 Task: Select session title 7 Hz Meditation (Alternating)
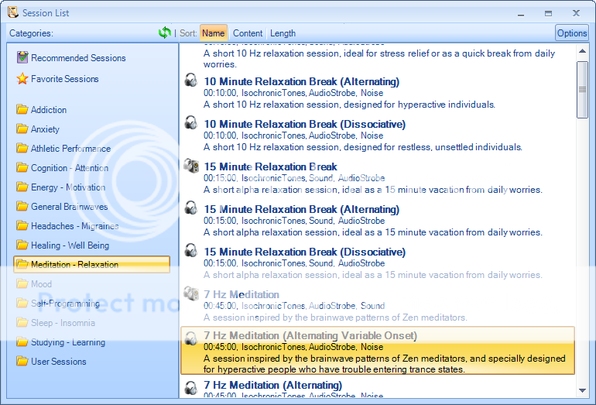(x=273, y=385)
